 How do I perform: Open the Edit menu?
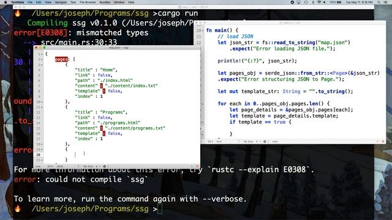39,2
